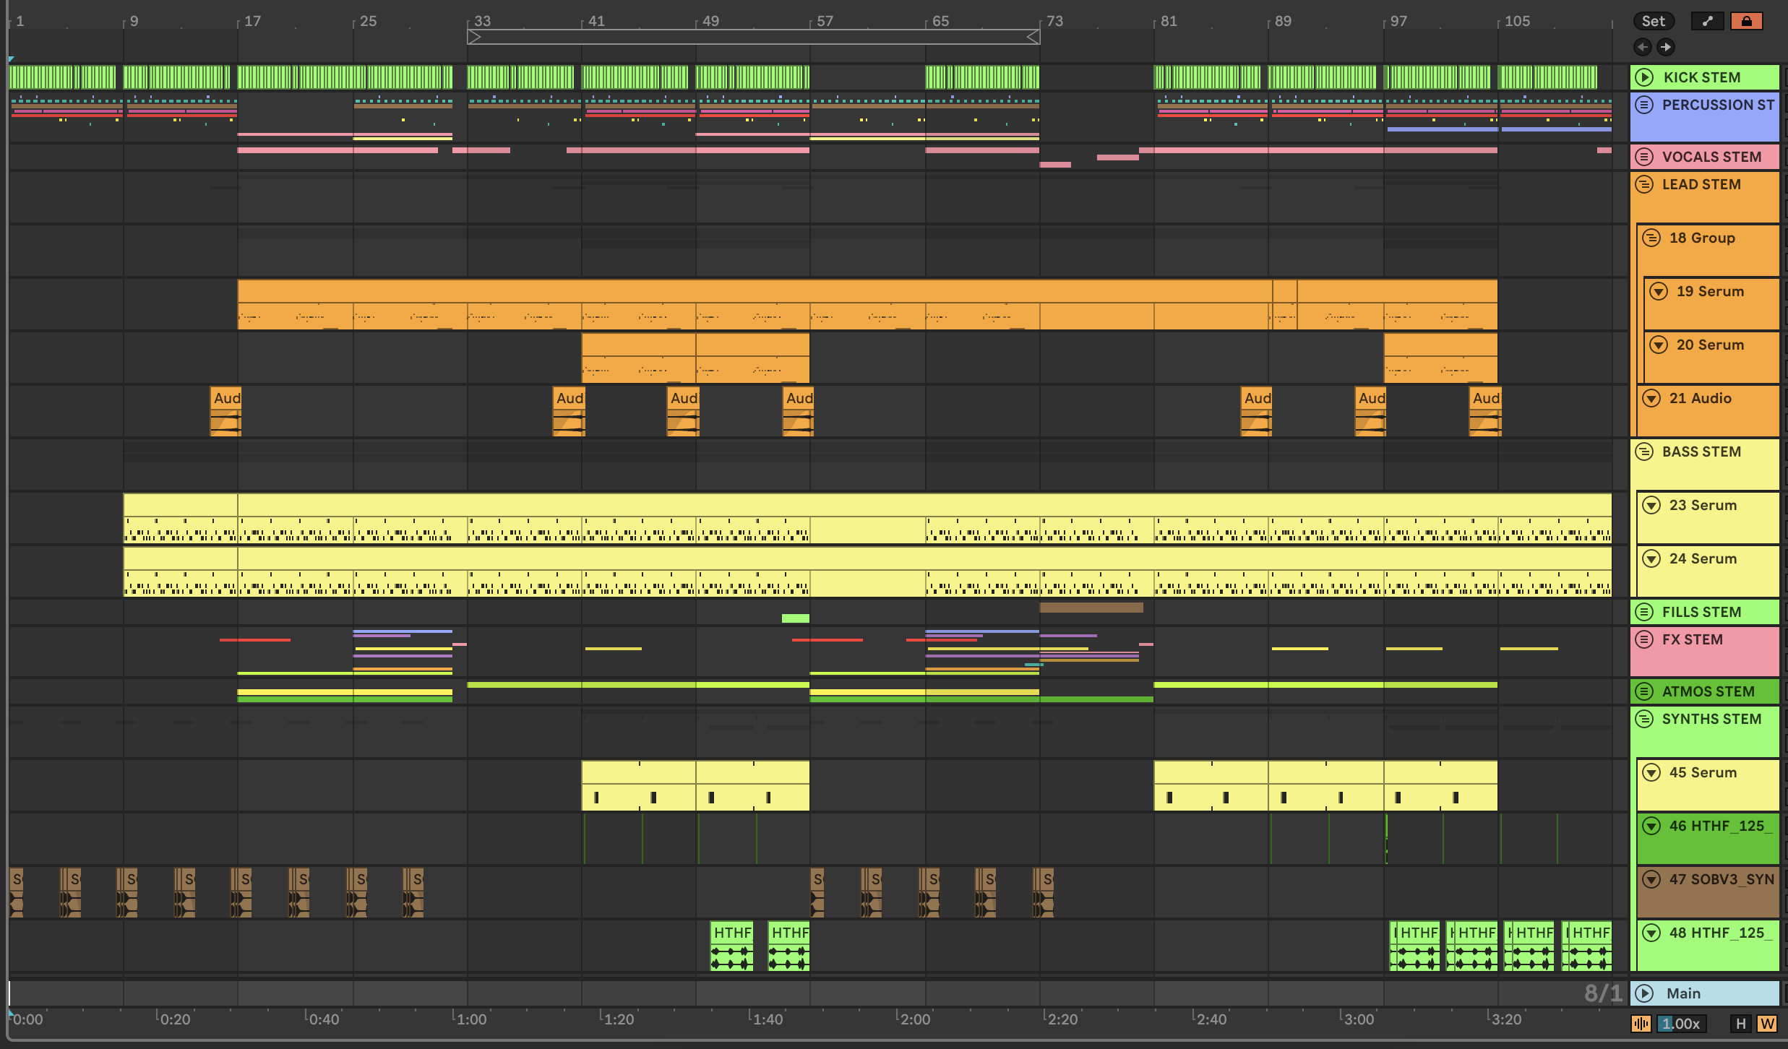Screen dimensions: 1788x1049
Task: Fold the 20 Serum track
Action: [x=1659, y=345]
